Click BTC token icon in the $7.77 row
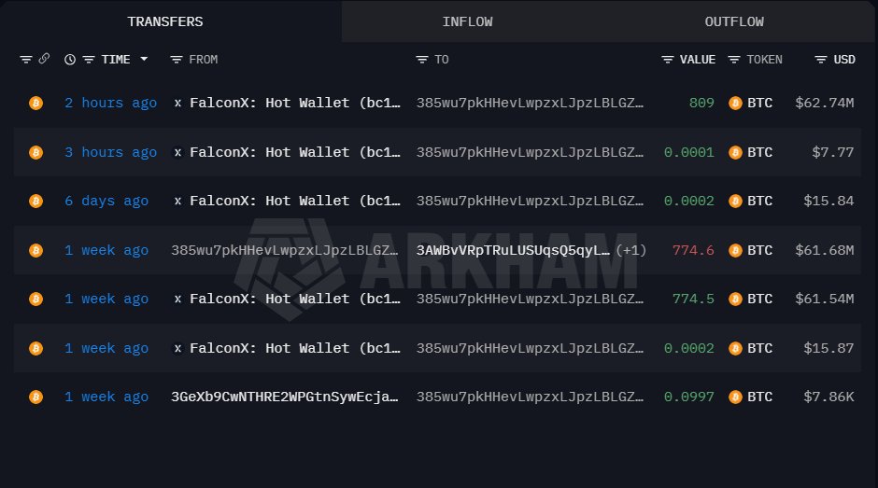The height and width of the screenshot is (488, 878). 735,152
